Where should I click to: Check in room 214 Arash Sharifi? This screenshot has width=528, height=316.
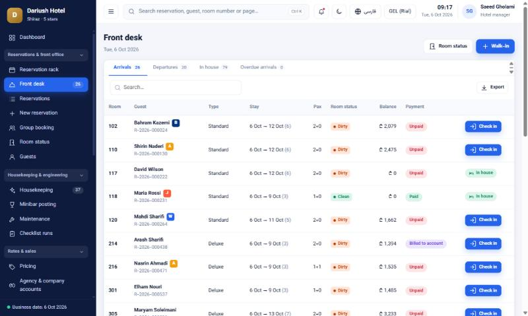483,243
